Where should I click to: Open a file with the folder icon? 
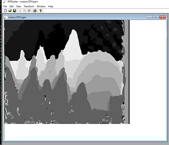pyautogui.click(x=10, y=11)
